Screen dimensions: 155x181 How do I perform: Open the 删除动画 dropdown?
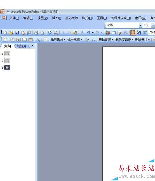[106, 40]
